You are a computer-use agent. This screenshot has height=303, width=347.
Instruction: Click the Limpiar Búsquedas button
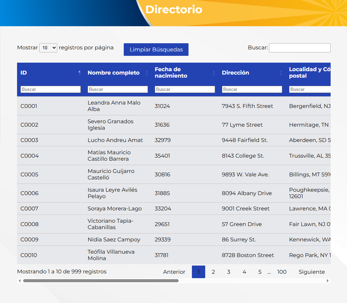[156, 49]
